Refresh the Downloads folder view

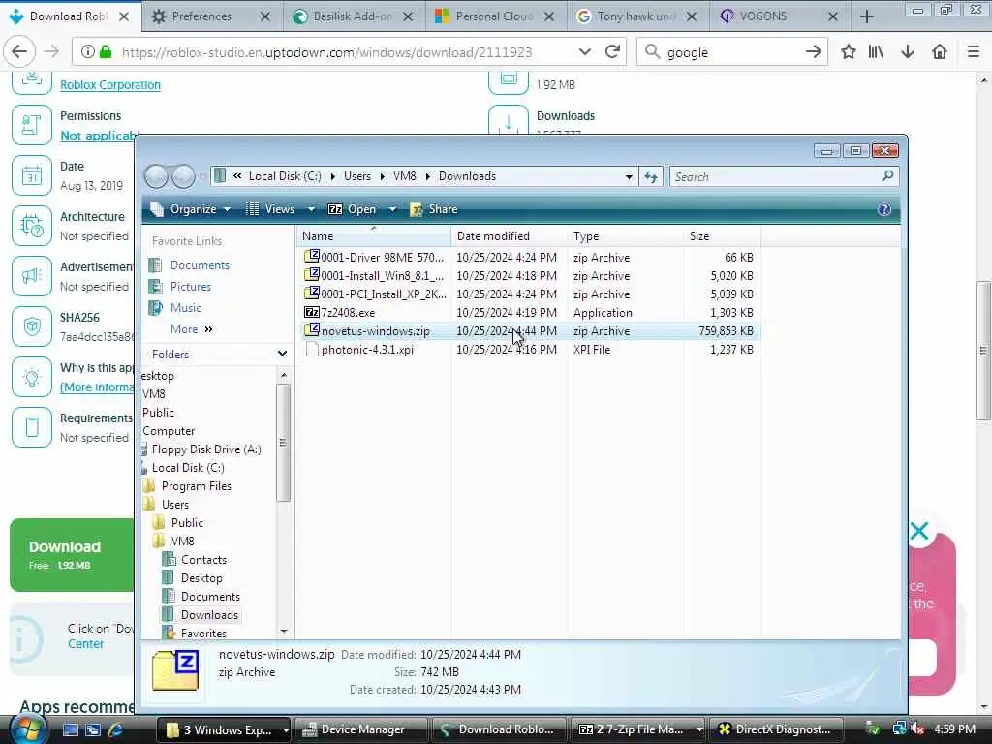pyautogui.click(x=651, y=177)
